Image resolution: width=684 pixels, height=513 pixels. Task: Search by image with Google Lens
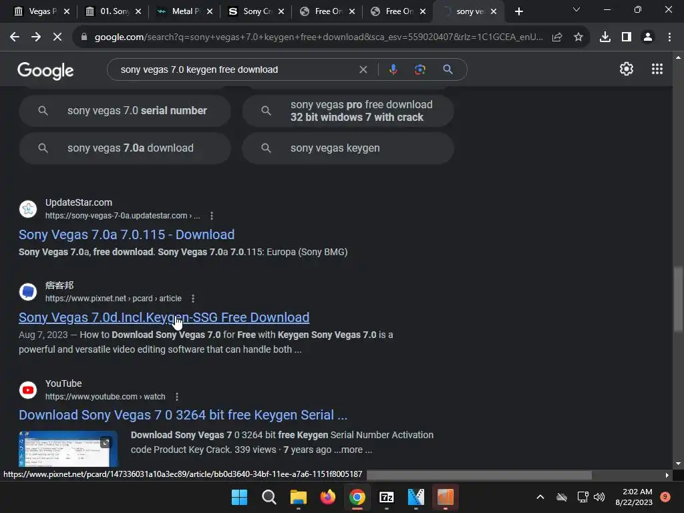click(x=420, y=69)
